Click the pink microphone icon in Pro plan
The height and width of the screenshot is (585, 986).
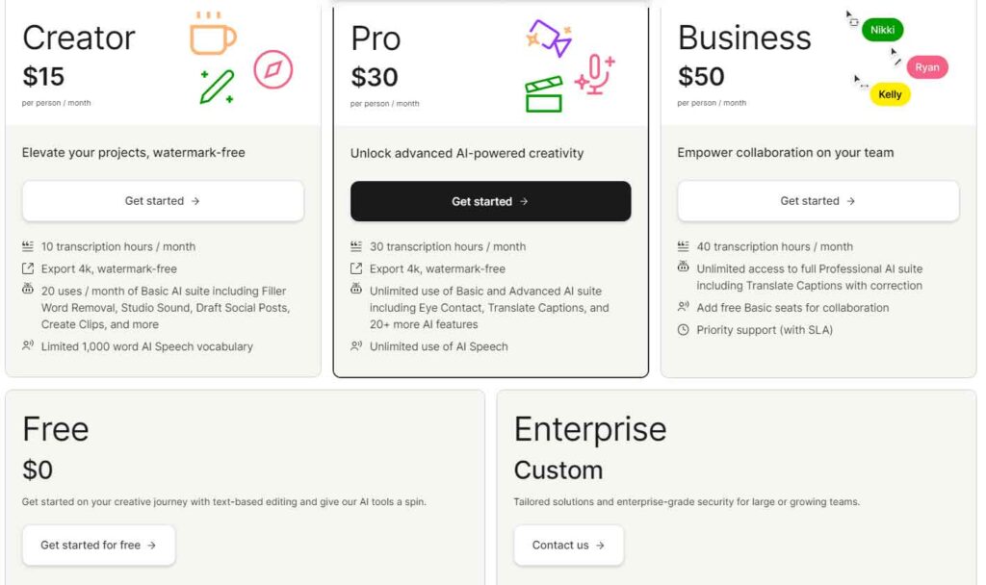(596, 74)
